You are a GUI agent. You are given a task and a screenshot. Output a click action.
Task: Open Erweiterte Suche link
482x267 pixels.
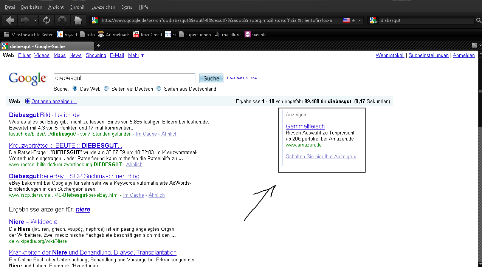point(242,78)
